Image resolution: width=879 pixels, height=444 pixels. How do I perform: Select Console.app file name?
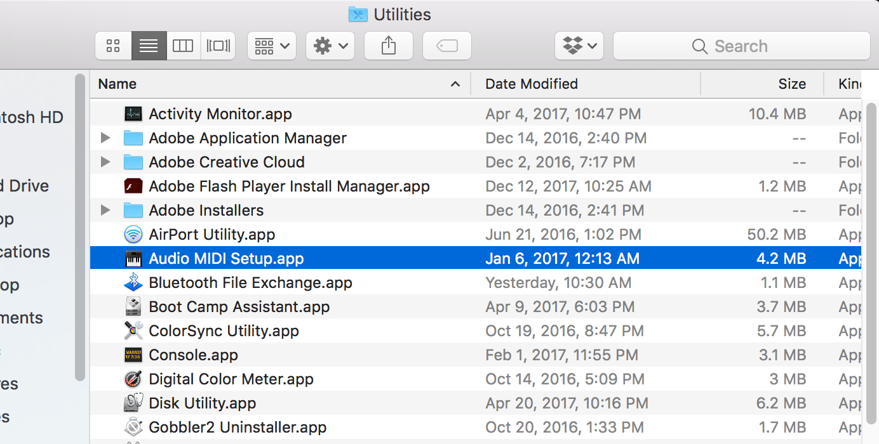[x=193, y=355]
